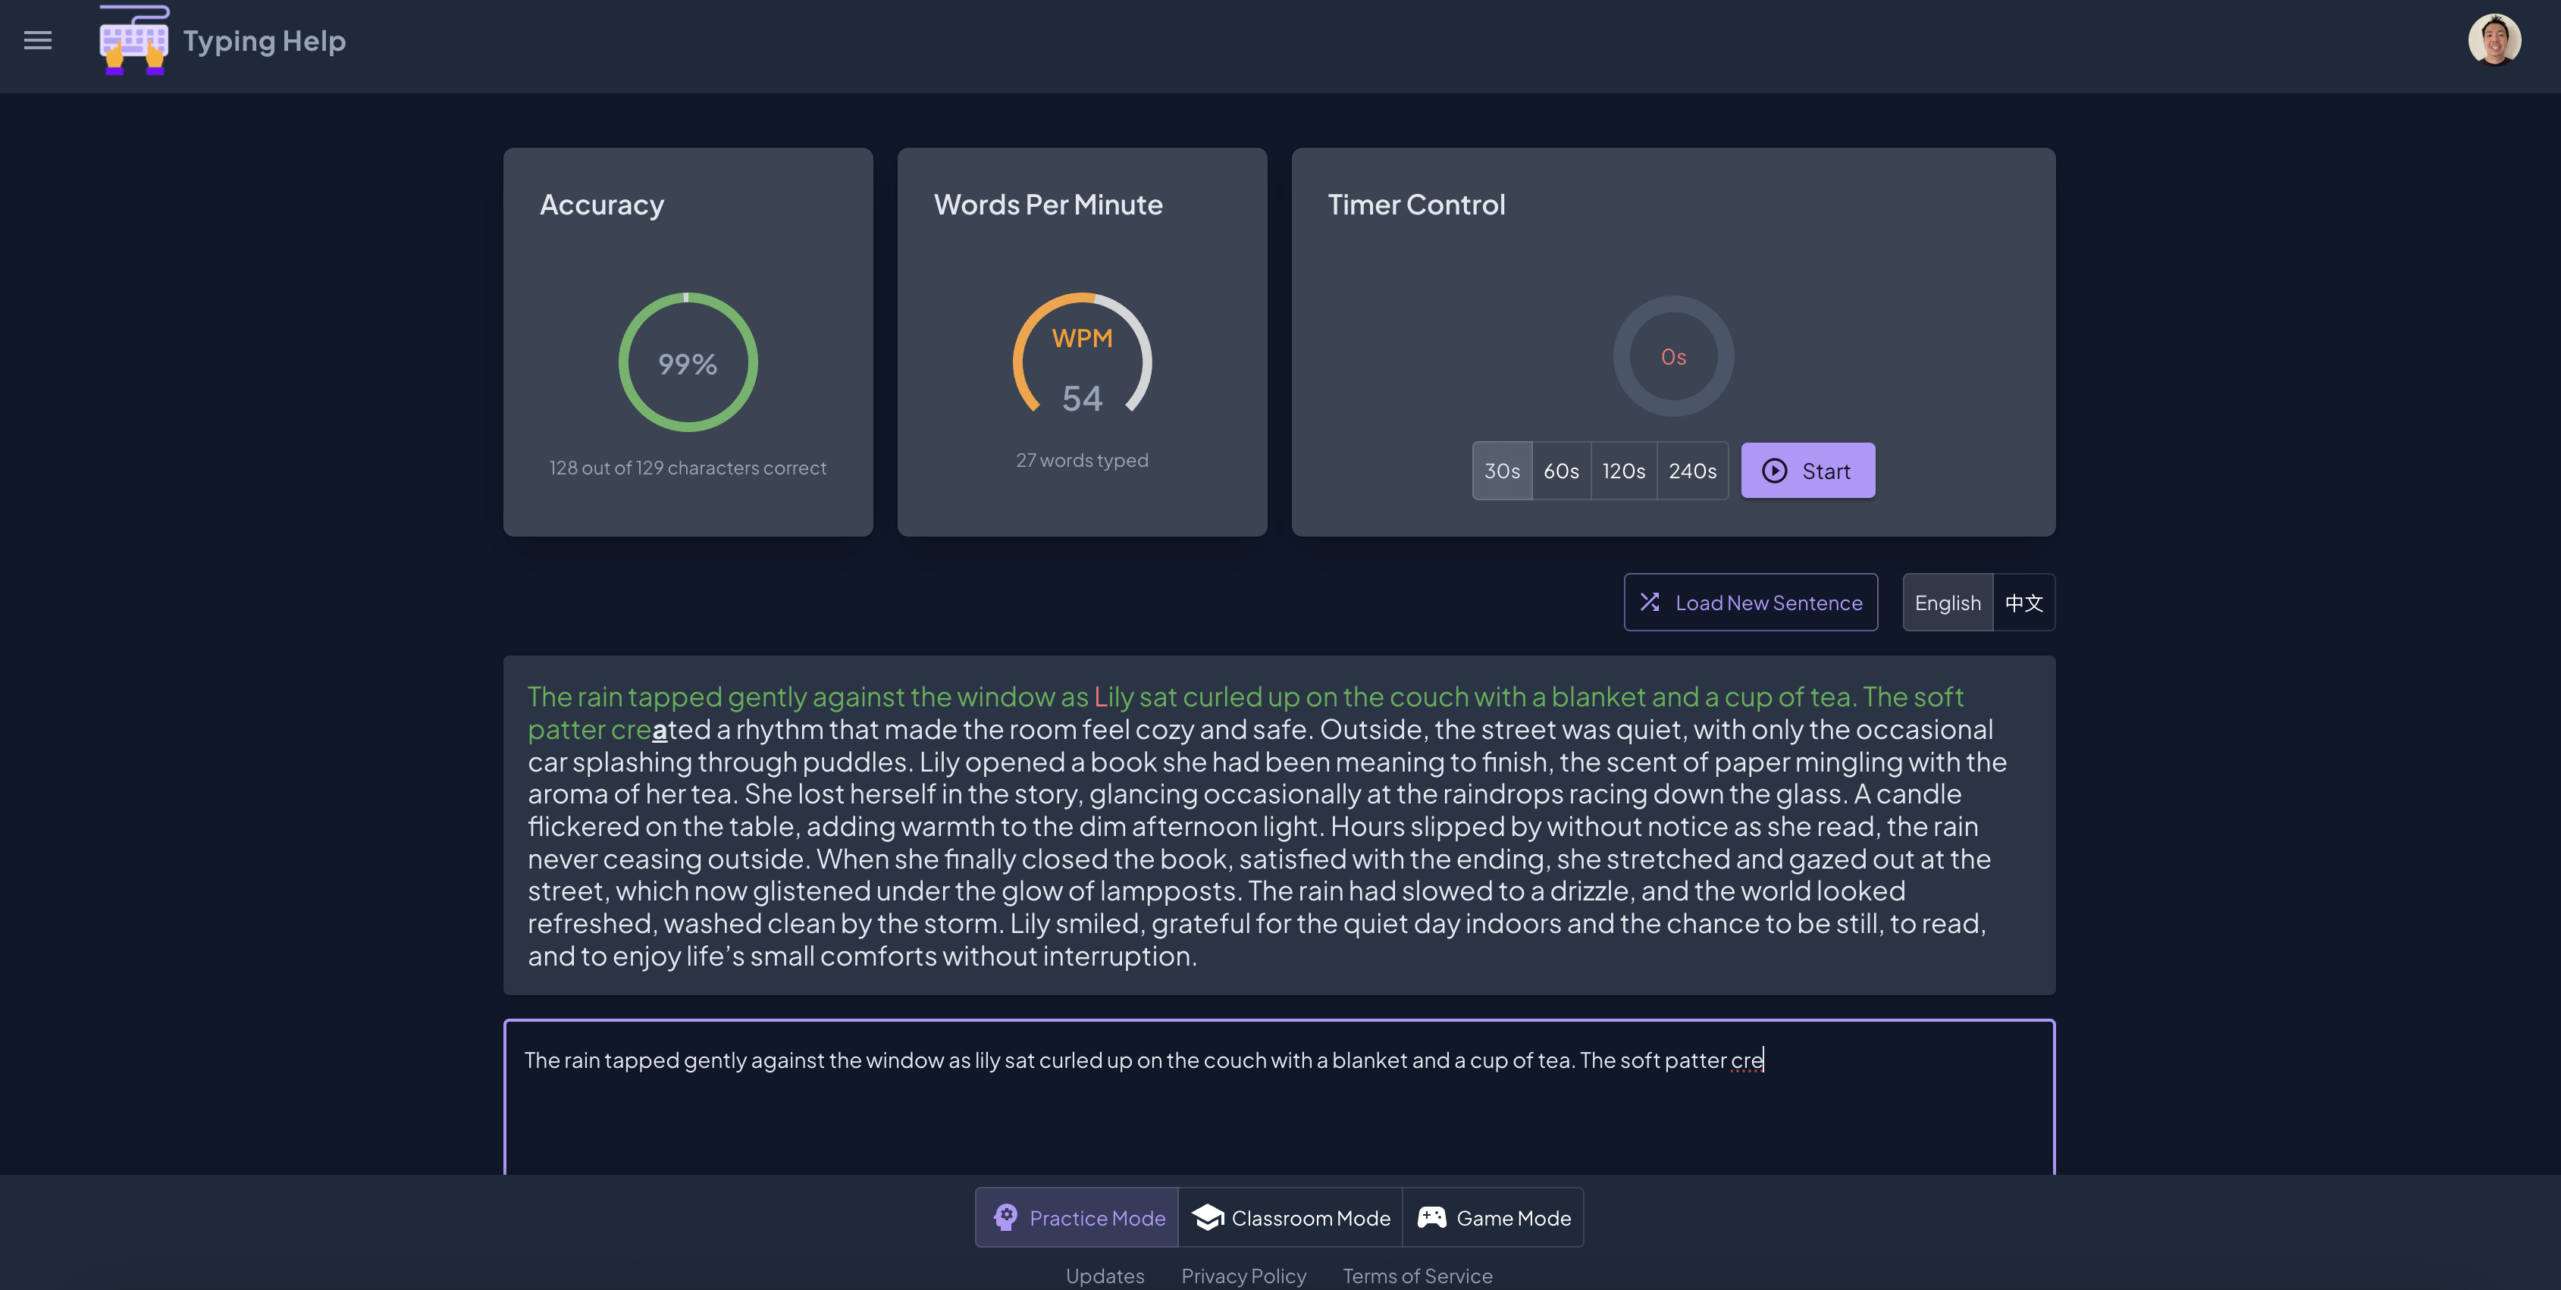Click the play icon inside the Start button
Viewport: 2561px width, 1290px height.
coord(1775,470)
